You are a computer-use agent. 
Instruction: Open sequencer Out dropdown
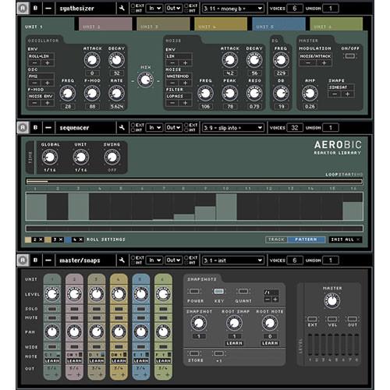point(173,128)
